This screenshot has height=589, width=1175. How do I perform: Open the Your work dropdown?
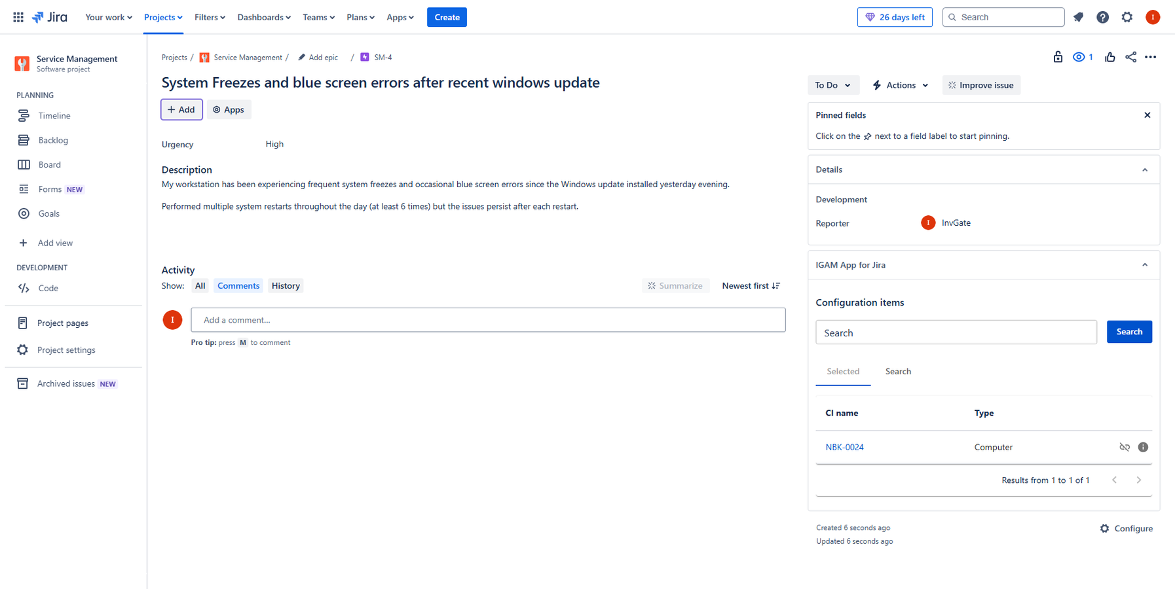(x=109, y=17)
